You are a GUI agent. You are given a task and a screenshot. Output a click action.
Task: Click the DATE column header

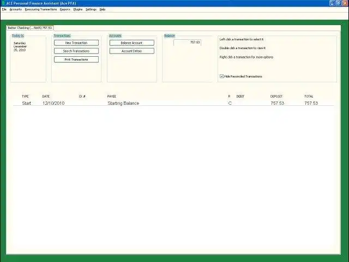46,96
